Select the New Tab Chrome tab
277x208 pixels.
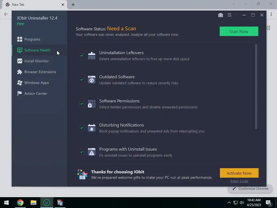pyautogui.click(x=34, y=5)
